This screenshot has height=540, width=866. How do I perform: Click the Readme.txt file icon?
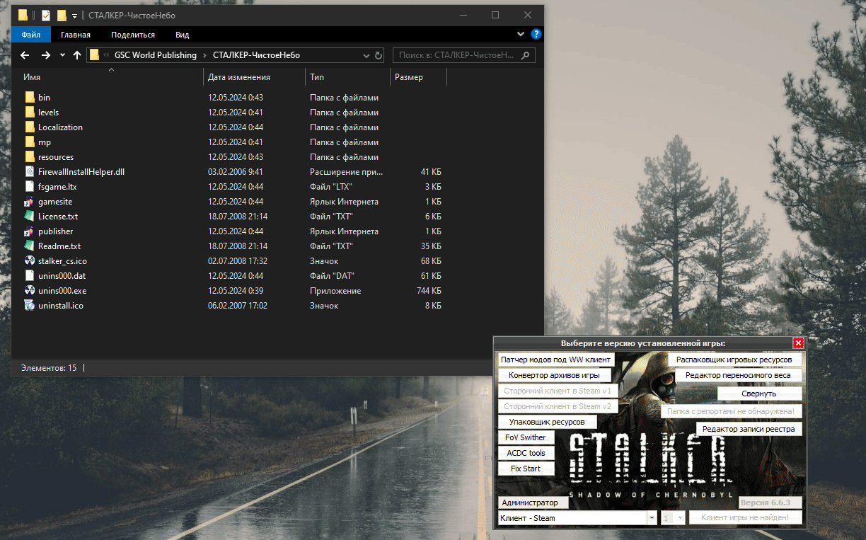pos(29,246)
